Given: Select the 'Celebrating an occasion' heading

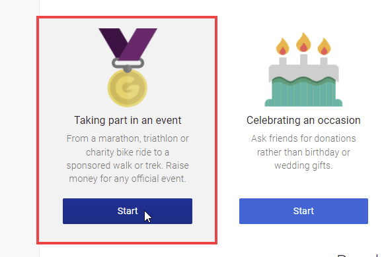Looking at the screenshot, I should 303,121.
